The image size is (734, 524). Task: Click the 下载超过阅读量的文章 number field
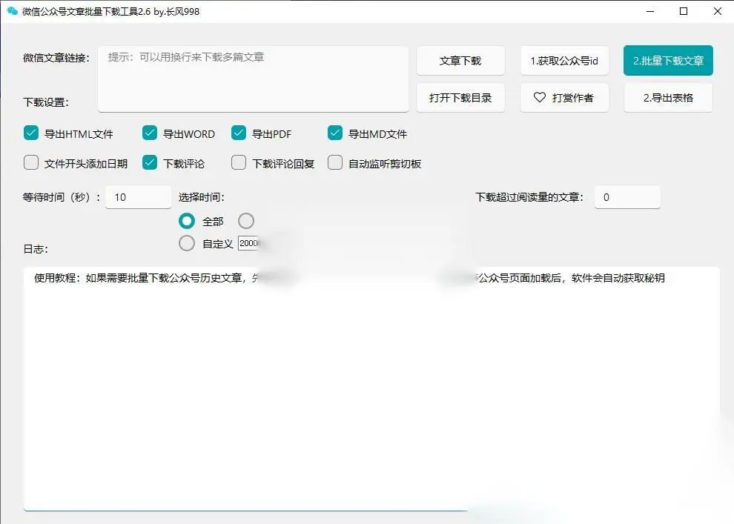(627, 197)
